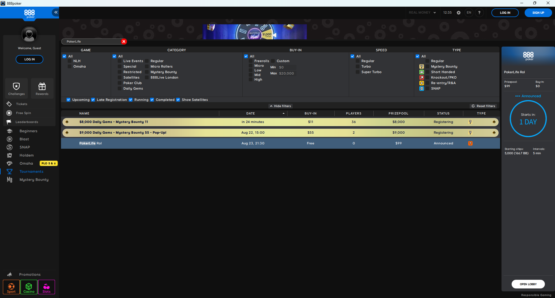Uncheck the Upcoming status checkbox
The height and width of the screenshot is (298, 555).
[69, 100]
